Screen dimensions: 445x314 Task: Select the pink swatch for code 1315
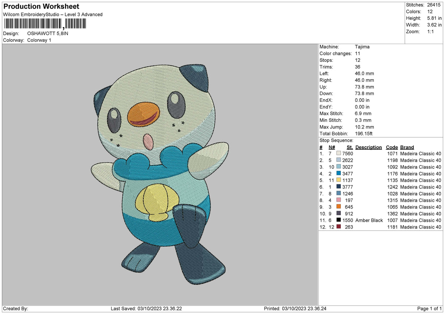coord(339,200)
